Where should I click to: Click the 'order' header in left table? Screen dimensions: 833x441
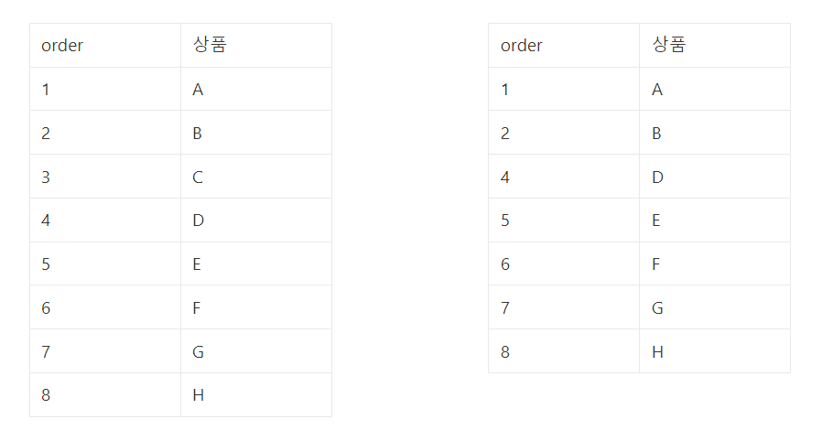coord(105,45)
